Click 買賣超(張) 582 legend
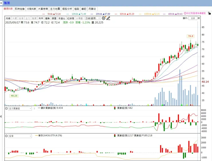Screen dimensions: 212x161 [123, 108]
